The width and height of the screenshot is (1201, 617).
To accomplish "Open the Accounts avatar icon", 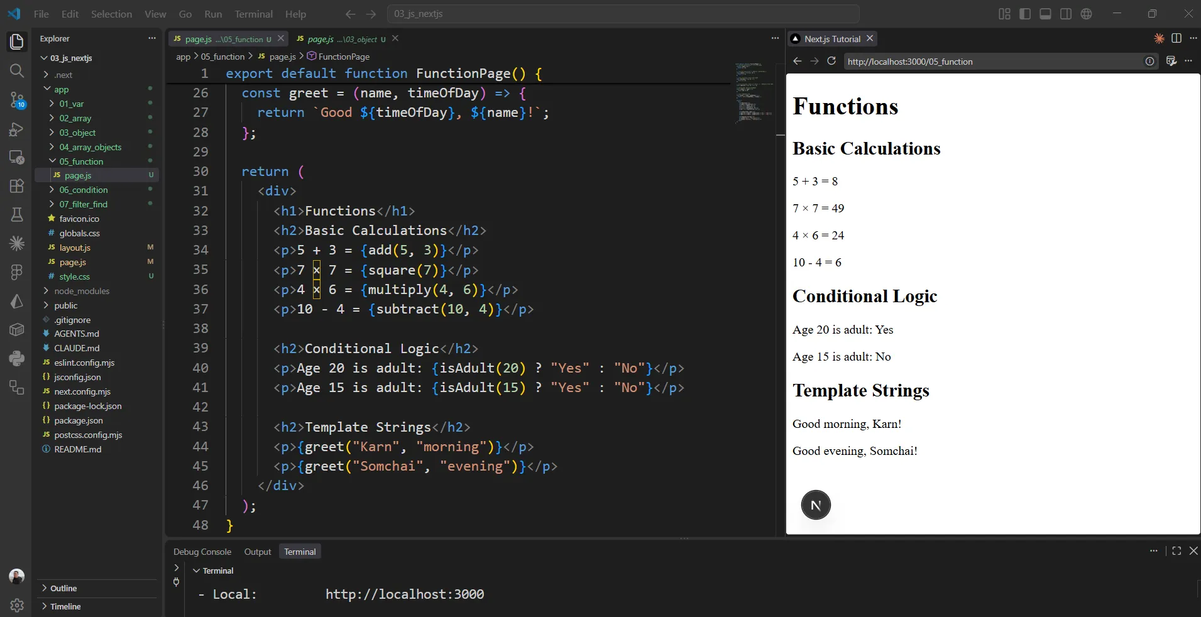I will [17, 576].
